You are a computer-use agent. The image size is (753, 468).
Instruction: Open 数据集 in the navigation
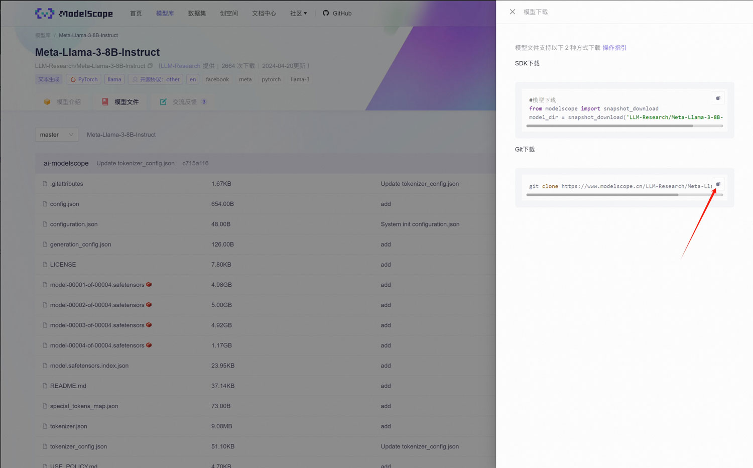tap(197, 13)
